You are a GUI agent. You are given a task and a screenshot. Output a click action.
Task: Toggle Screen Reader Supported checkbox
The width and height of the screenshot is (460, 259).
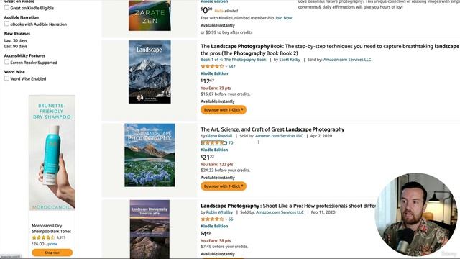(6, 62)
